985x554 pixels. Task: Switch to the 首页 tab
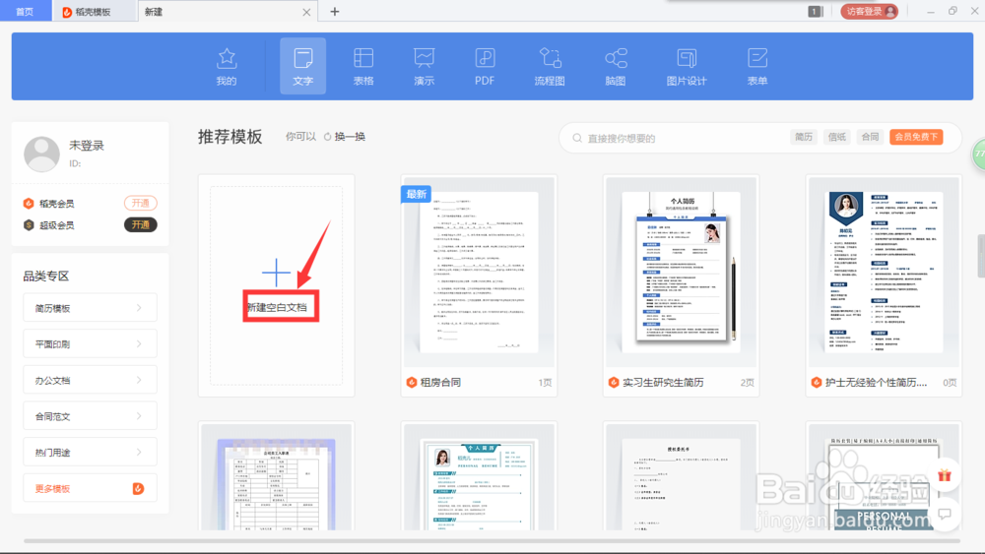(26, 11)
